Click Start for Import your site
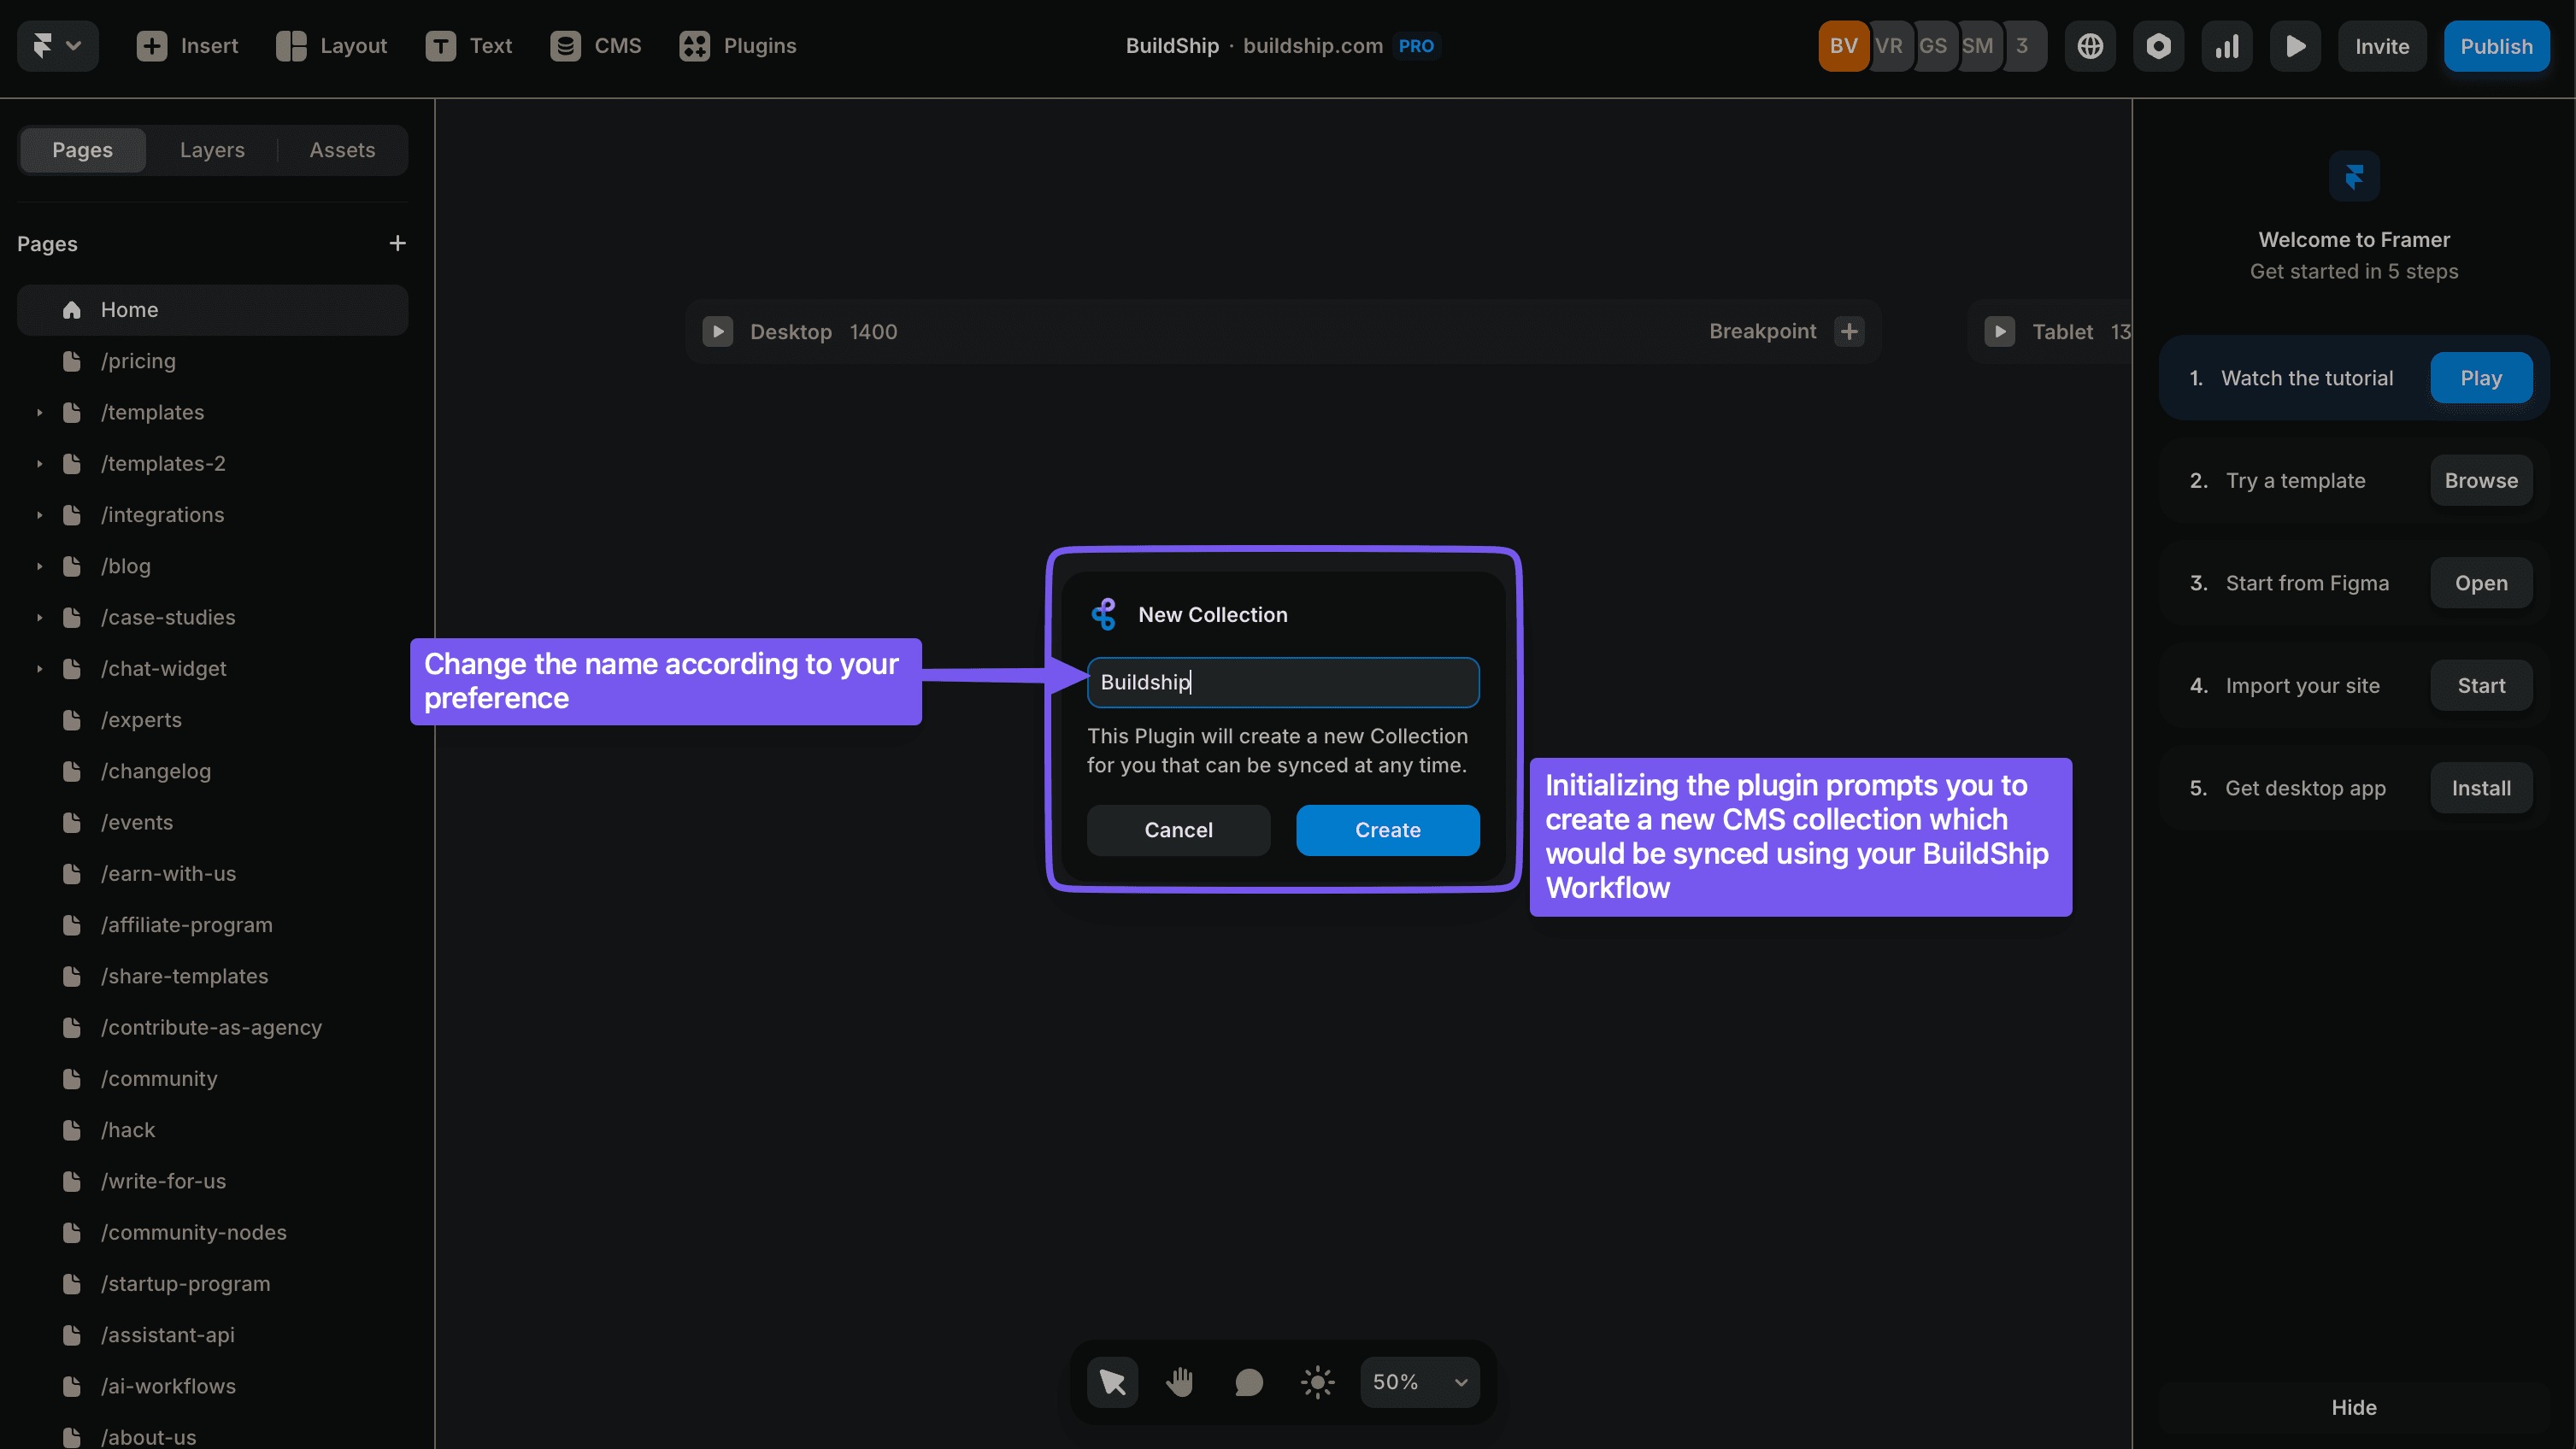 click(x=2481, y=685)
